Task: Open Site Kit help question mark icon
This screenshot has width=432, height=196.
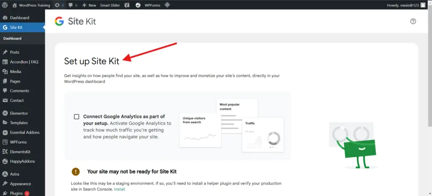Action: (x=413, y=21)
